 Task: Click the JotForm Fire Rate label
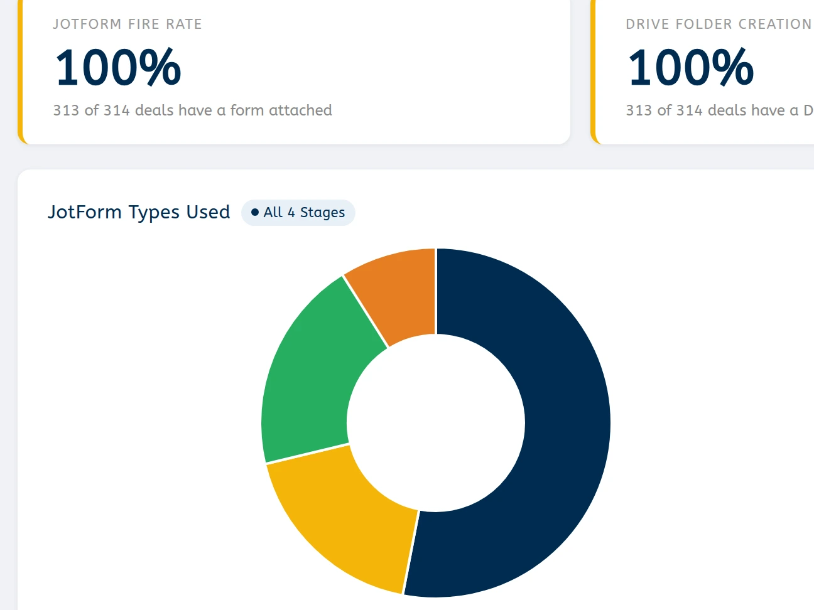[128, 24]
